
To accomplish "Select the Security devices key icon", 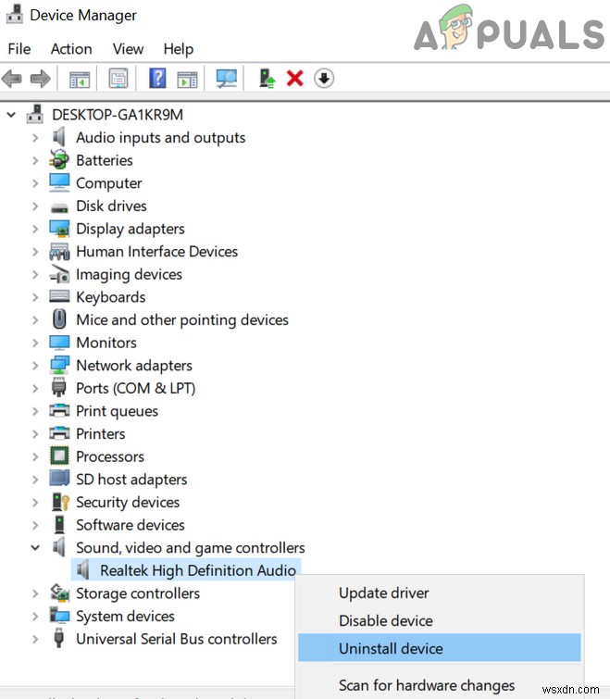I will coord(60,502).
